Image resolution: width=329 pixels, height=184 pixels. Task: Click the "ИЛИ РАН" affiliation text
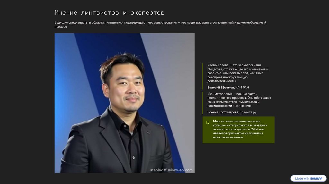[x=242, y=88]
